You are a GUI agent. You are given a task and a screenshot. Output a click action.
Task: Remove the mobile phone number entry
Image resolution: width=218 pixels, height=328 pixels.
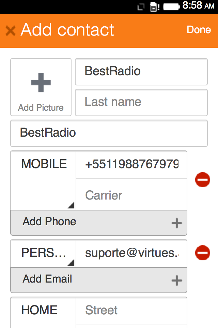tap(203, 180)
